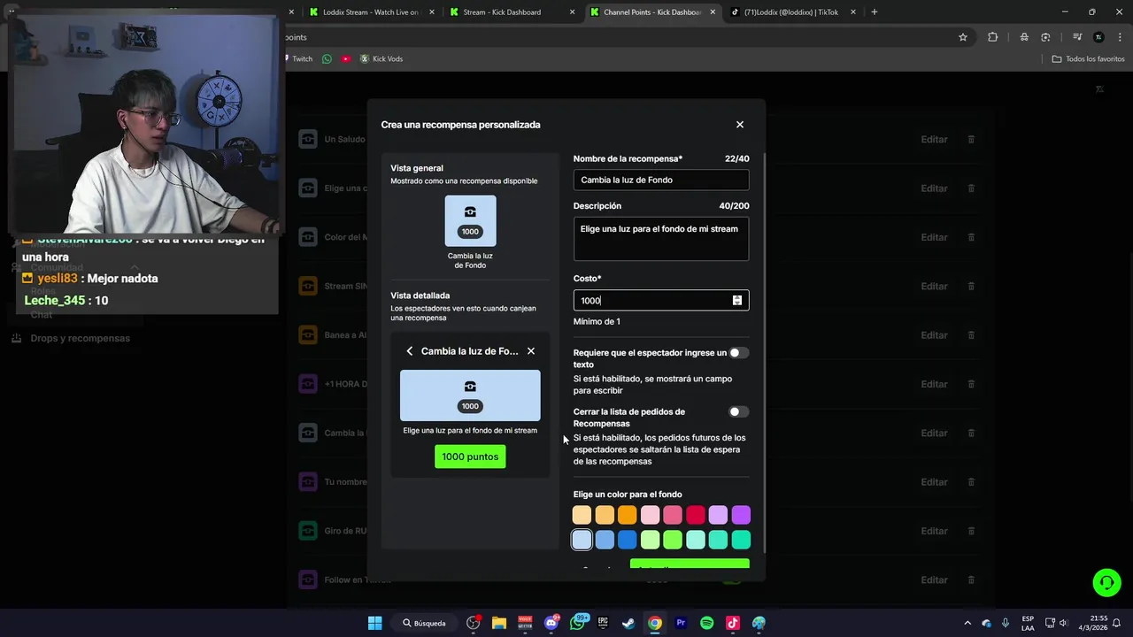Click the green 1000 puntos button
The image size is (1133, 637).
470,457
